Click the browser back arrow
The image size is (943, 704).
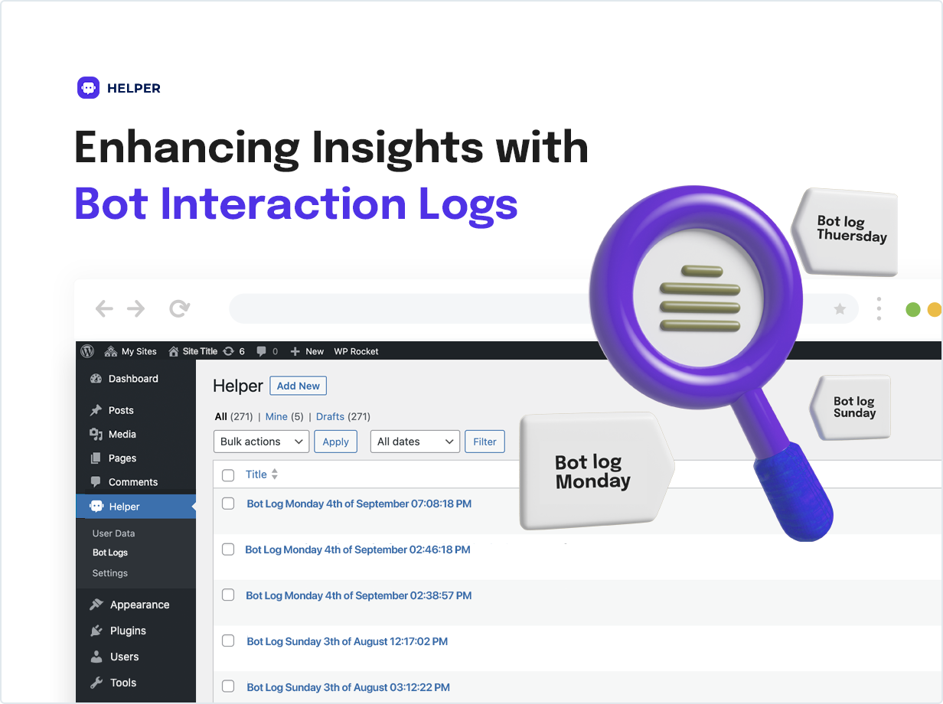(104, 309)
